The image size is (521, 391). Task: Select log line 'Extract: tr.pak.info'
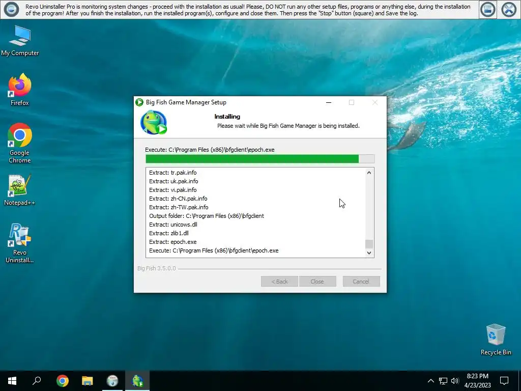(173, 173)
